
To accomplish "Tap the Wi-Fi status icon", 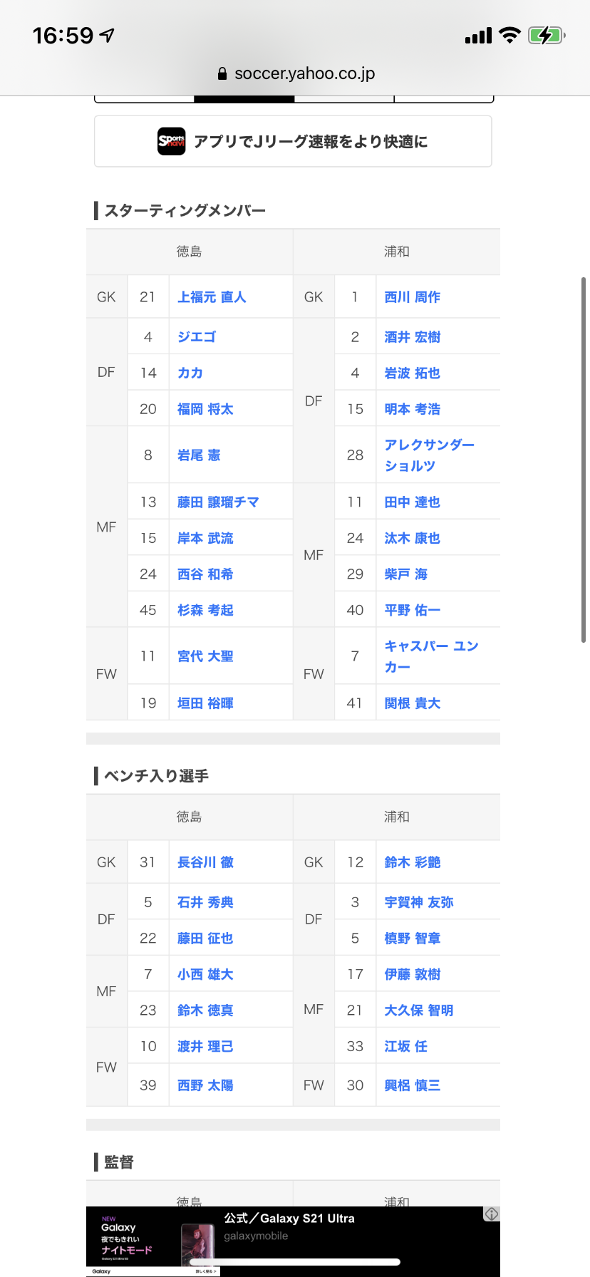I will [509, 35].
